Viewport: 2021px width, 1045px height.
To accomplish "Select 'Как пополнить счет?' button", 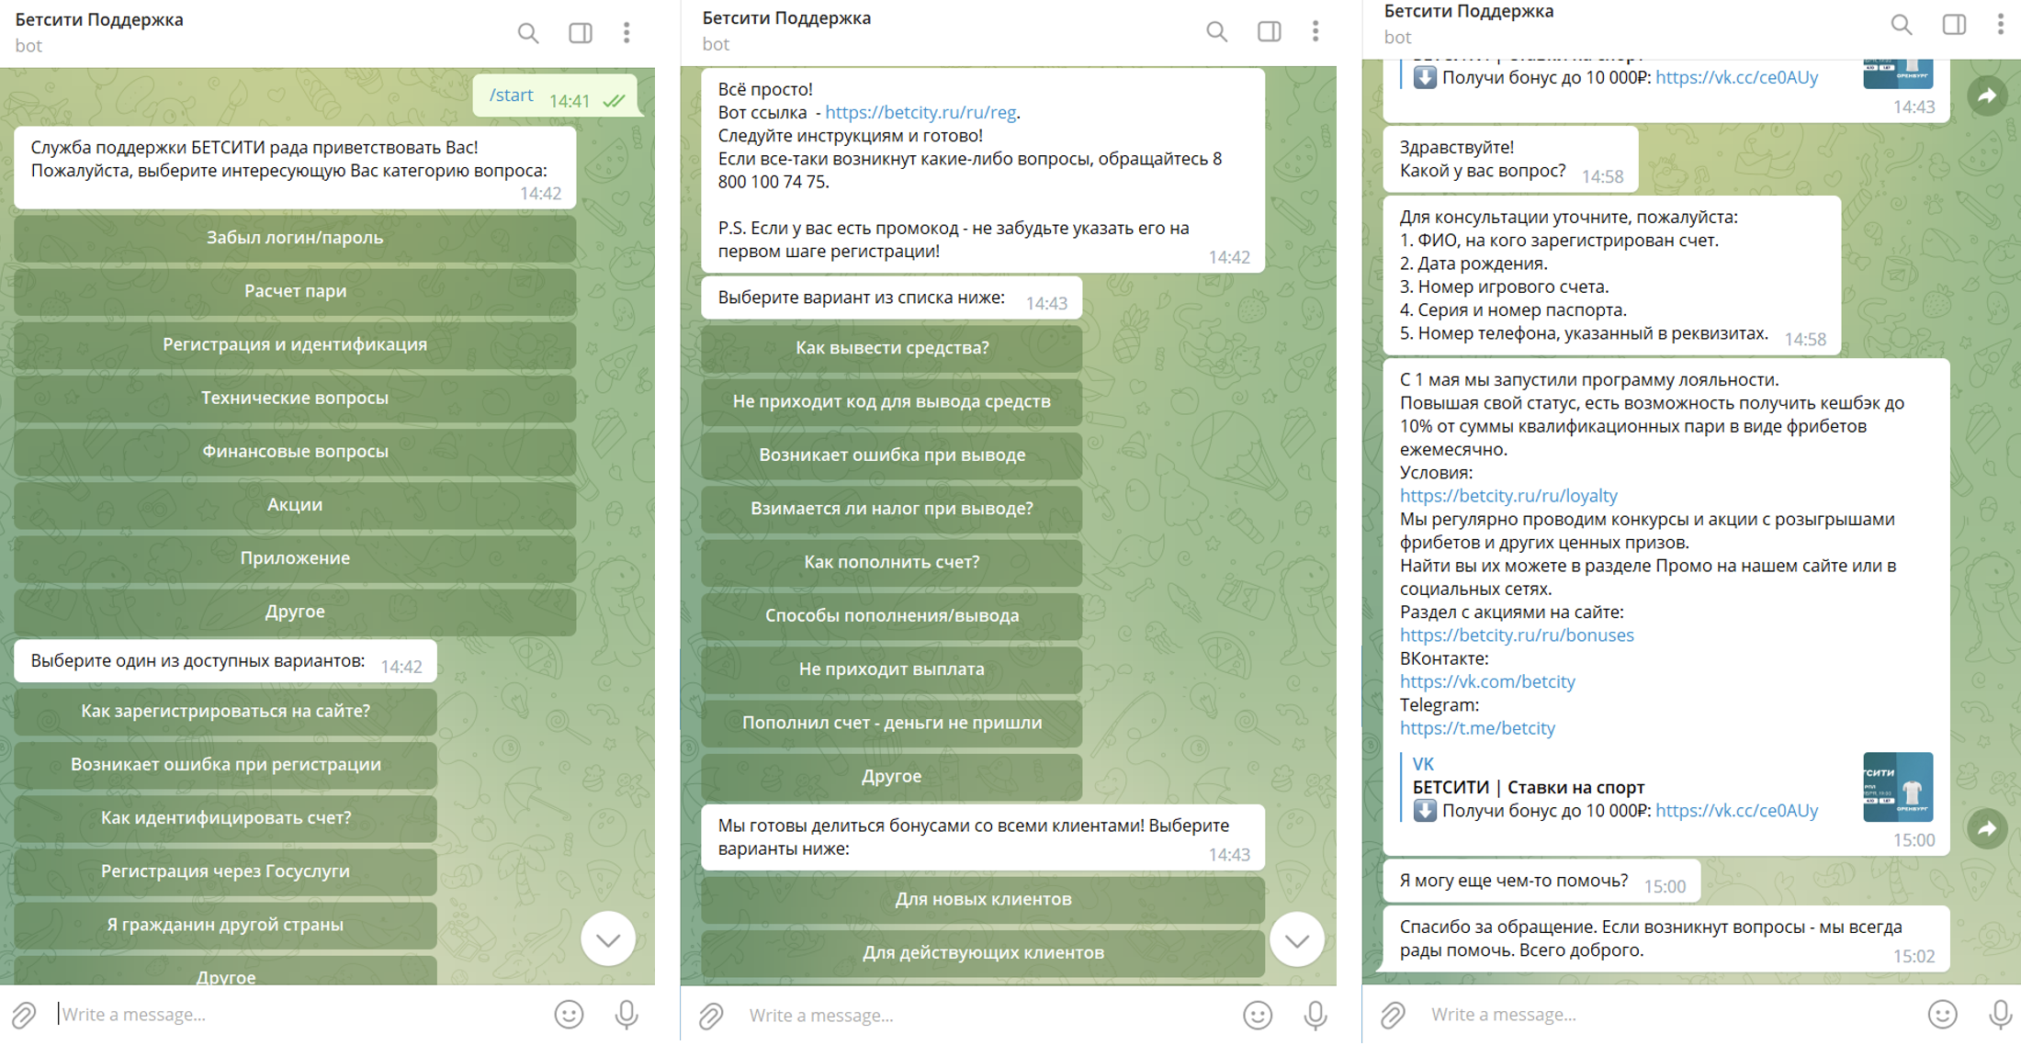I will pos(892,561).
